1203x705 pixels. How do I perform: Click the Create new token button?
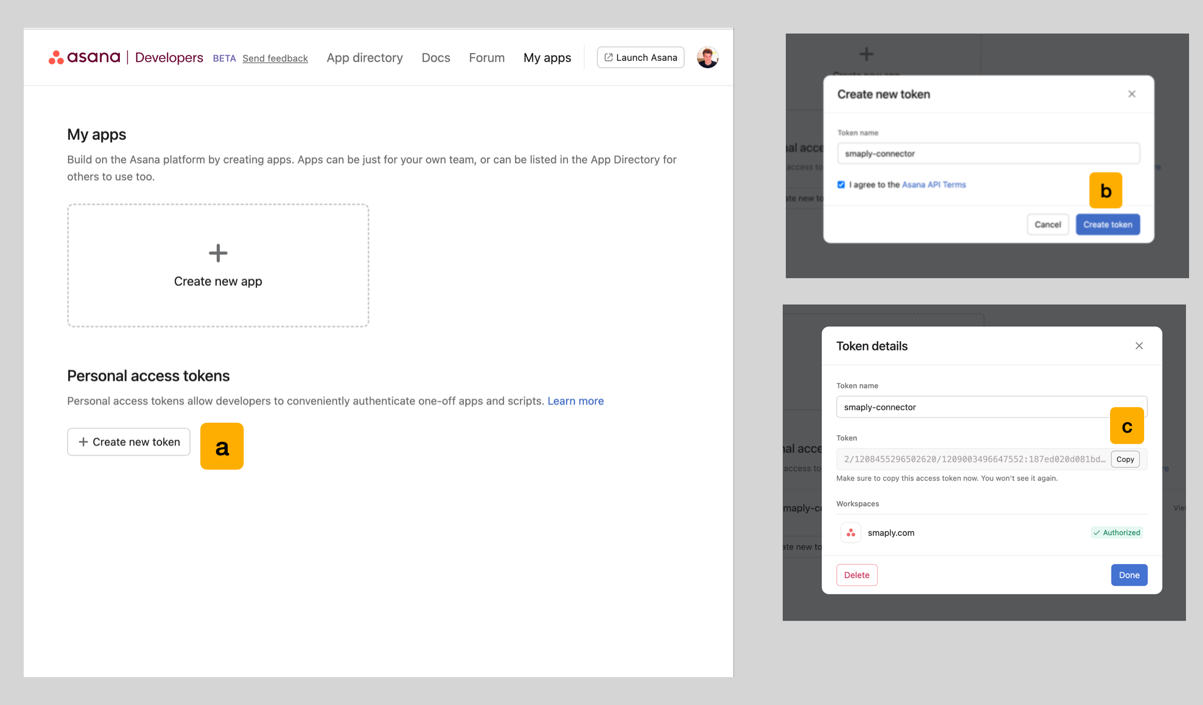click(x=129, y=442)
